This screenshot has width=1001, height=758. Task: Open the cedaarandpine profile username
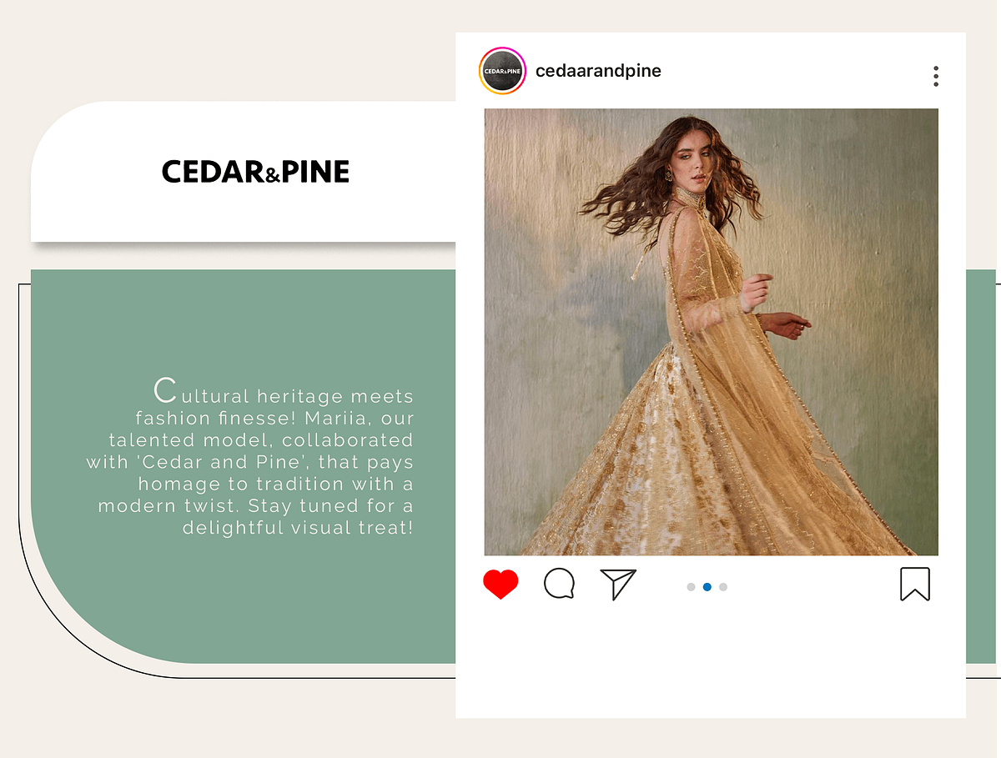click(x=598, y=71)
